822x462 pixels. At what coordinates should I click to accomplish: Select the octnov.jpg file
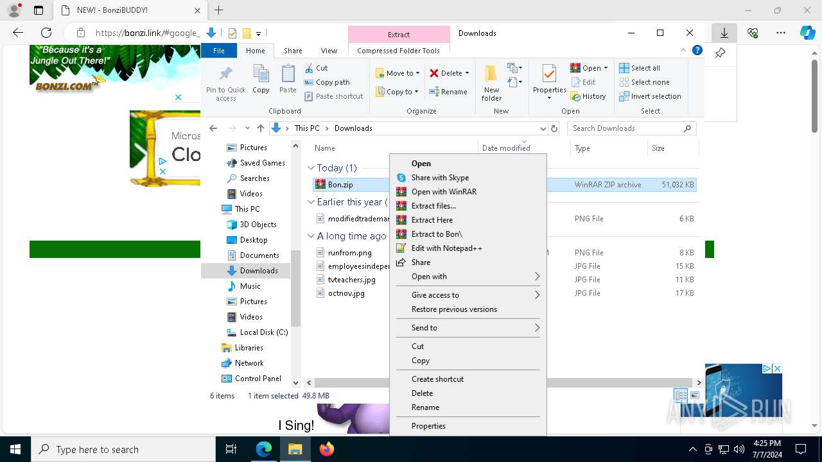(346, 293)
